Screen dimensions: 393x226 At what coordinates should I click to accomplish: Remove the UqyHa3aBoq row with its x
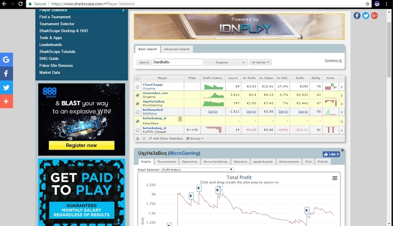coord(341,104)
